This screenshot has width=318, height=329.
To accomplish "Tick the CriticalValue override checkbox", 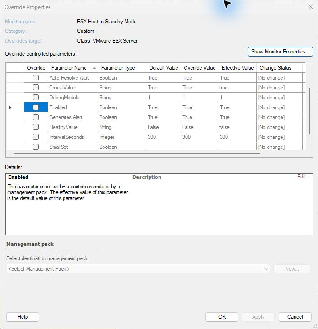I will pos(36,88).
